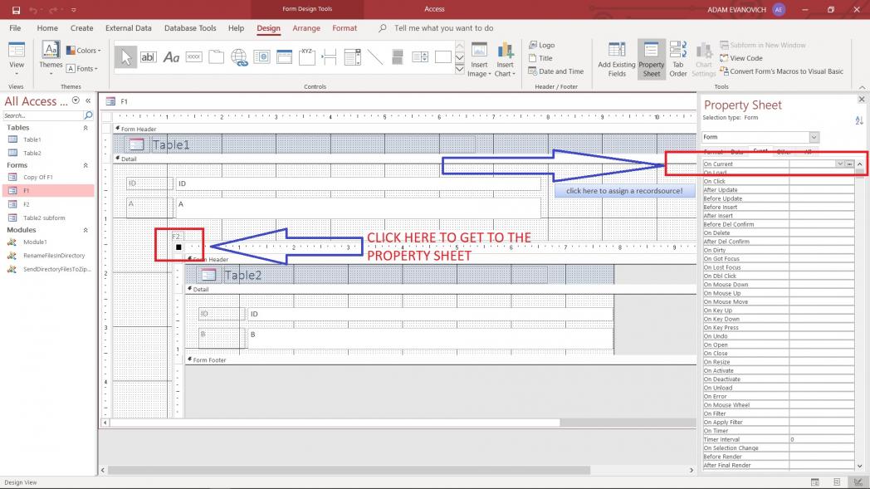Open the Database Tools tab
This screenshot has width=870, height=489.
click(x=190, y=28)
